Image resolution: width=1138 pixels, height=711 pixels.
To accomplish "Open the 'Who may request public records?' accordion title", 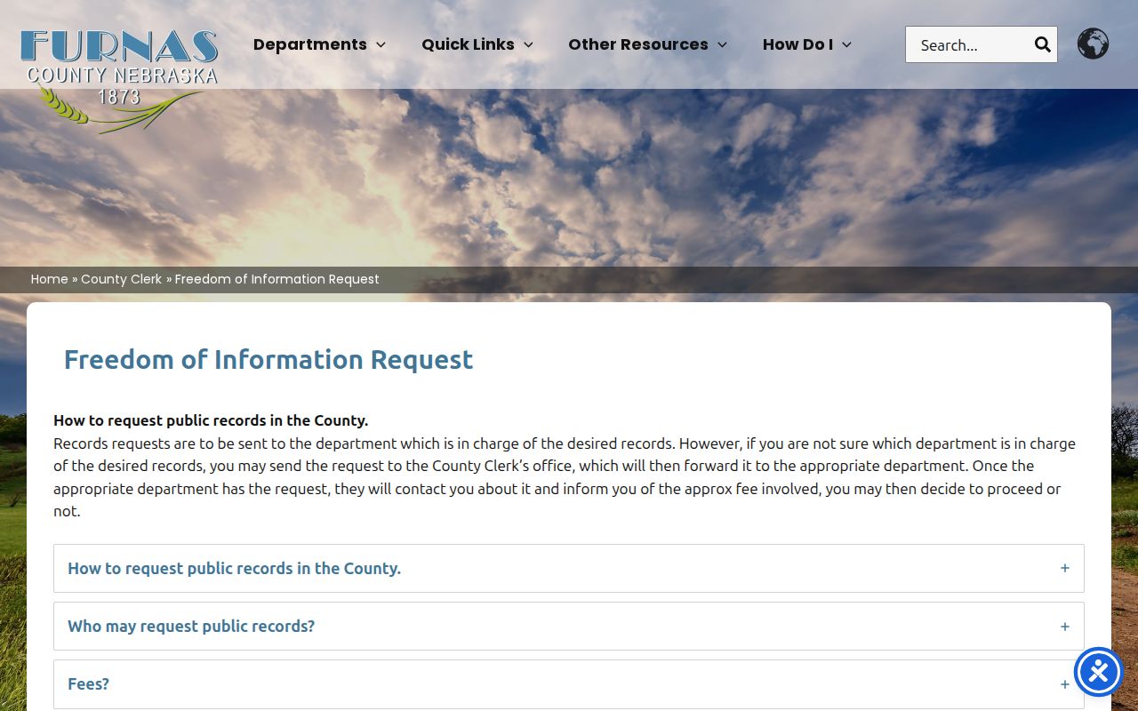I will pyautogui.click(x=191, y=627).
